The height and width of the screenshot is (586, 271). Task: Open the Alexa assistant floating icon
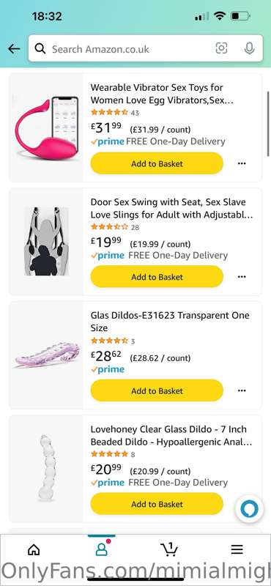(249, 510)
